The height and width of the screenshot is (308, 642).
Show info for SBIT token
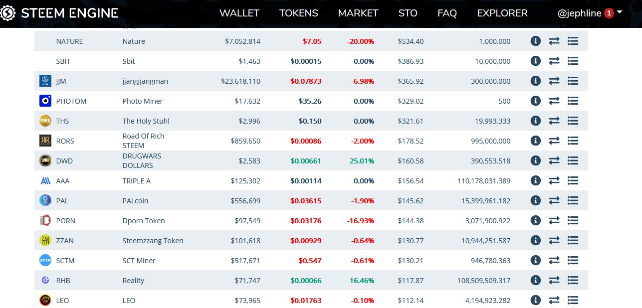pyautogui.click(x=535, y=61)
